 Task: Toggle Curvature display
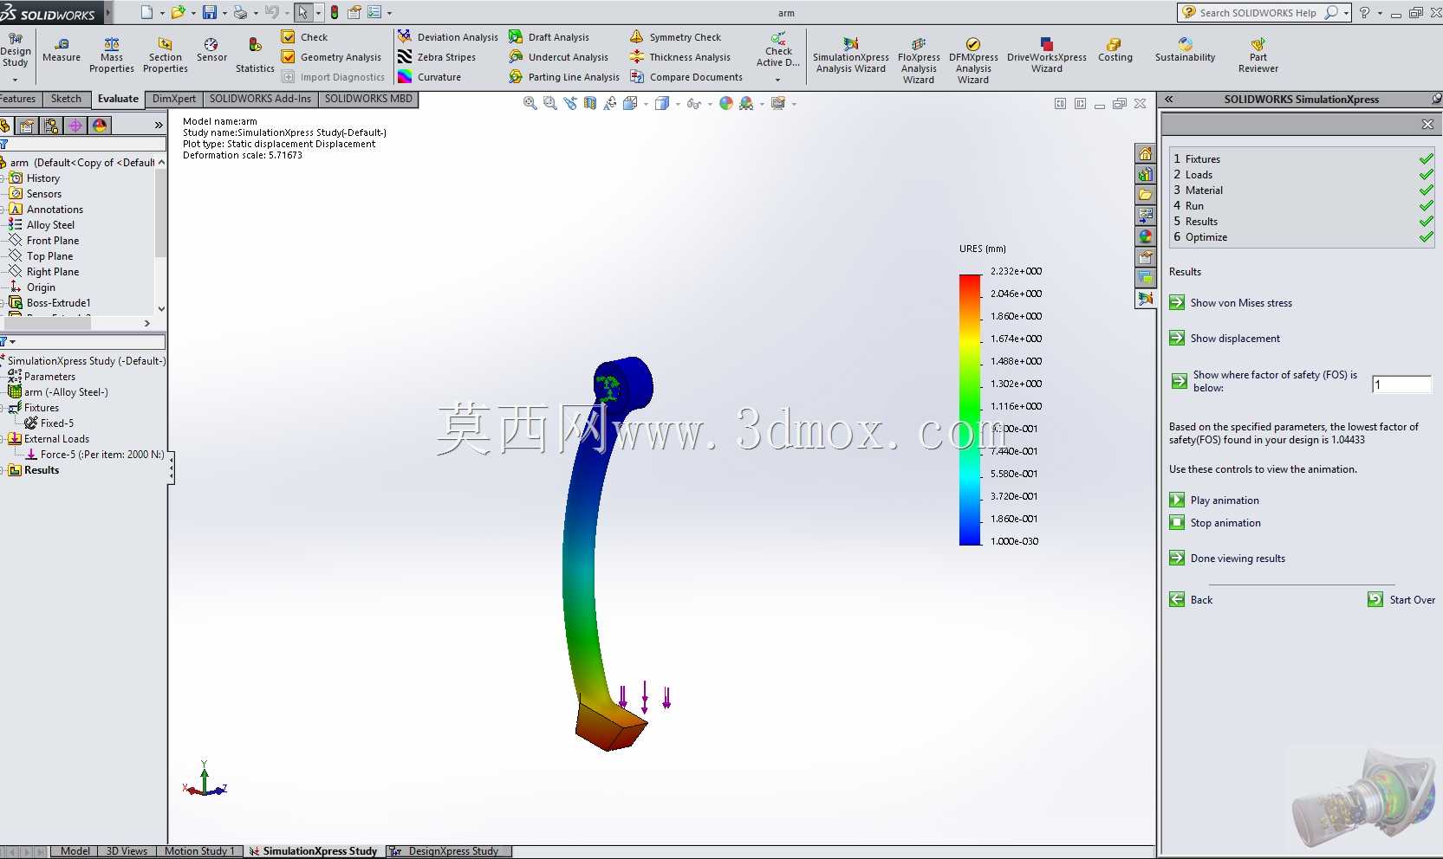pos(430,77)
